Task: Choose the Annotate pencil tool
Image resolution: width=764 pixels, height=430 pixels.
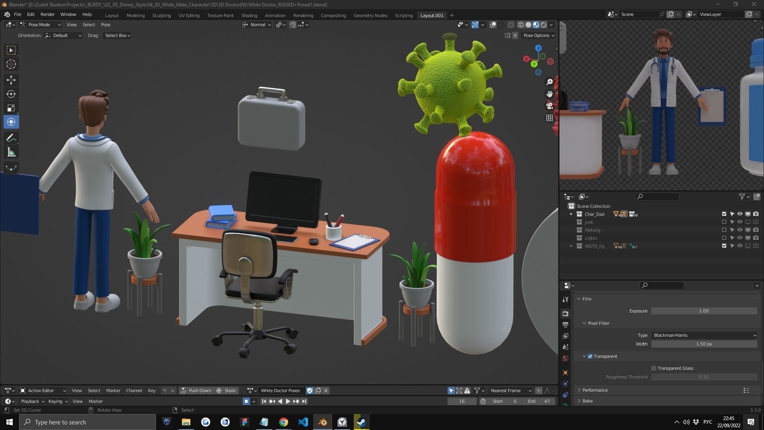Action: [x=11, y=138]
